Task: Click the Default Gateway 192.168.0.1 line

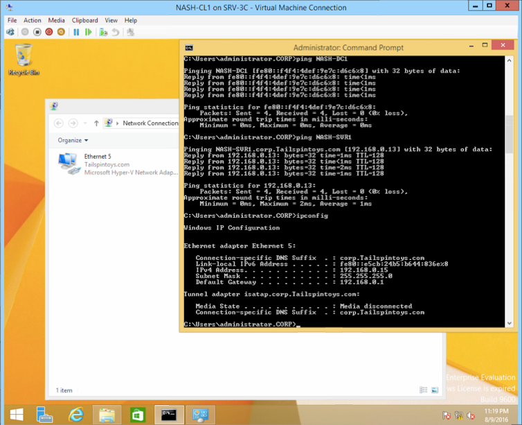Action: pyautogui.click(x=289, y=282)
